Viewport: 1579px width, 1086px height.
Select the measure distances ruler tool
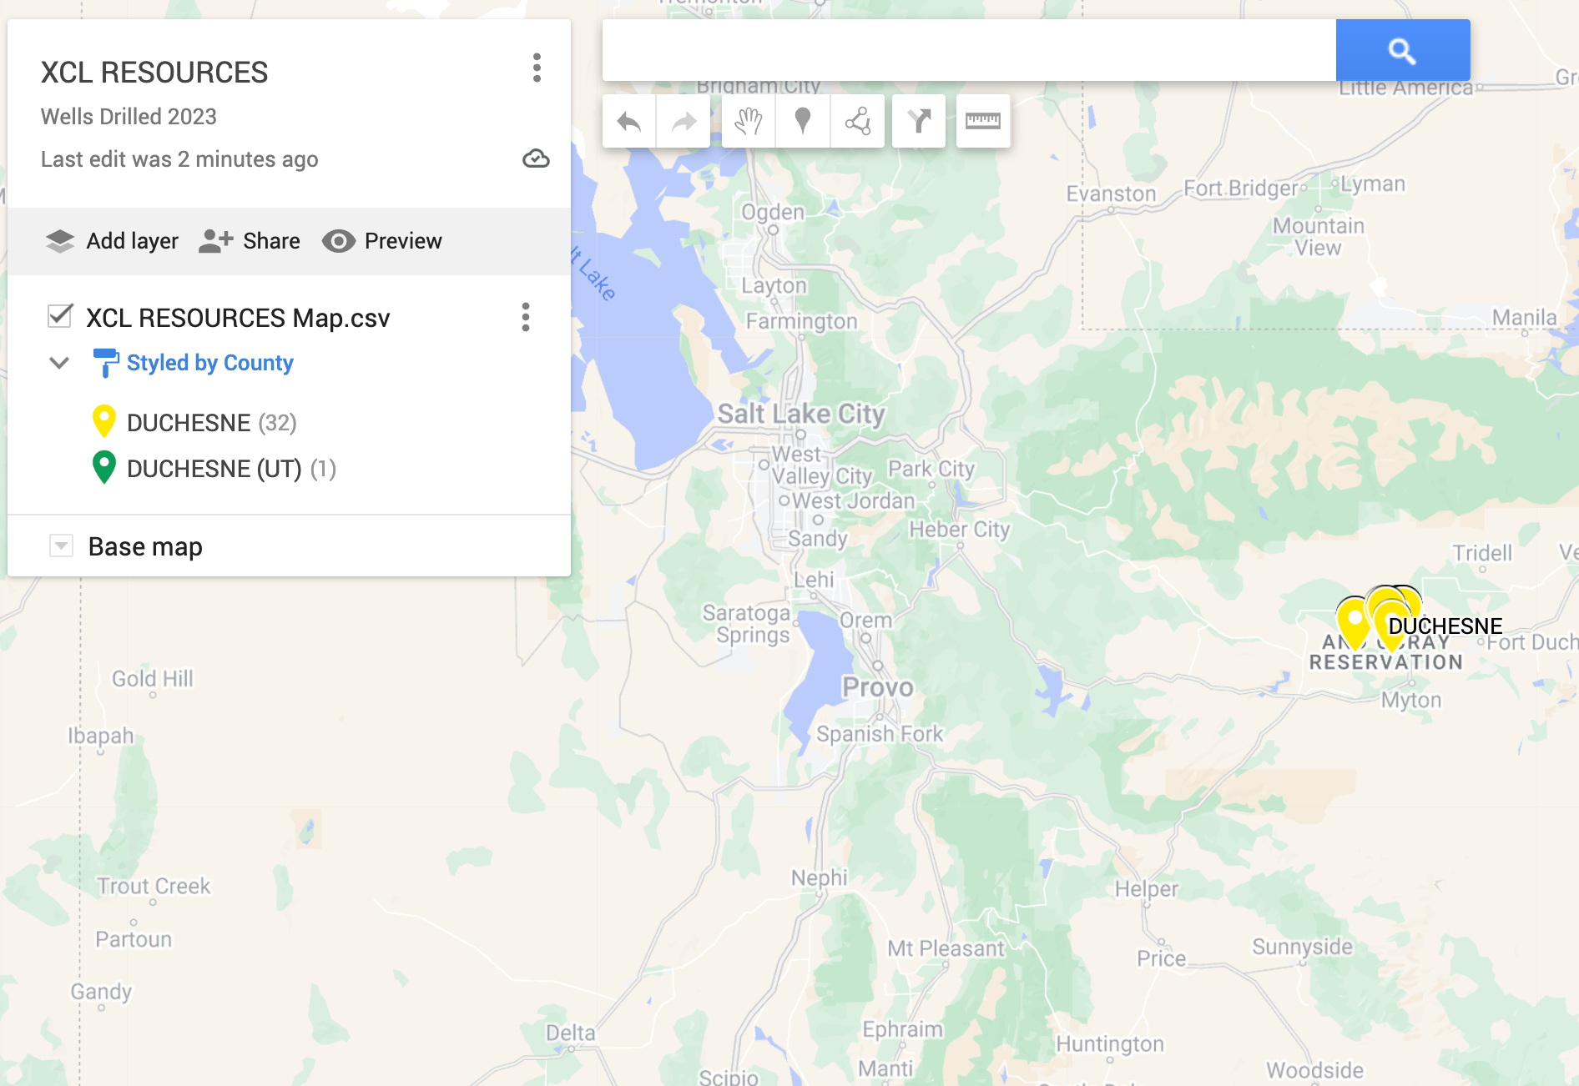982,122
